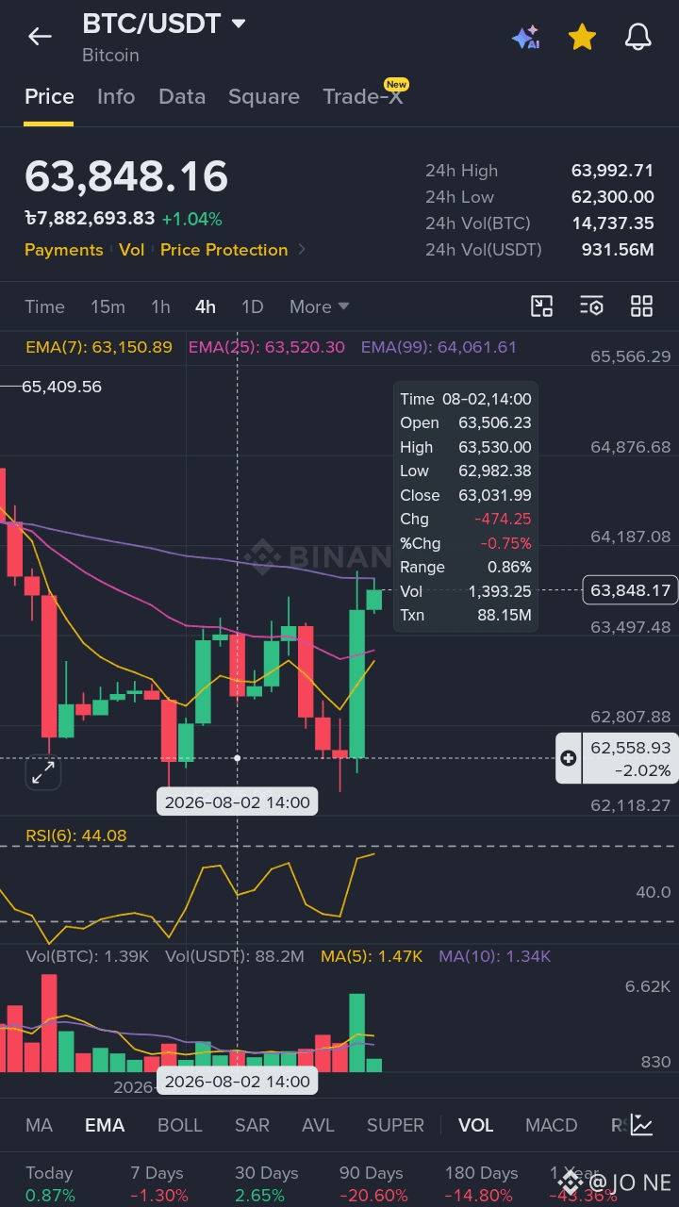The image size is (679, 1207).
Task: Tap the RSI(6) 44.08 label
Action: tap(75, 835)
